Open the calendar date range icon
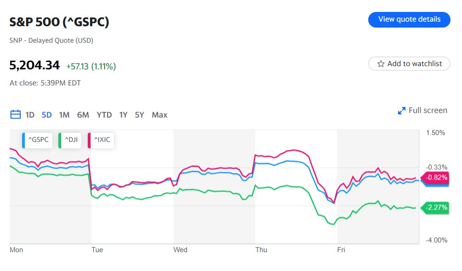Screen dimensions: 462x271 tap(15, 114)
